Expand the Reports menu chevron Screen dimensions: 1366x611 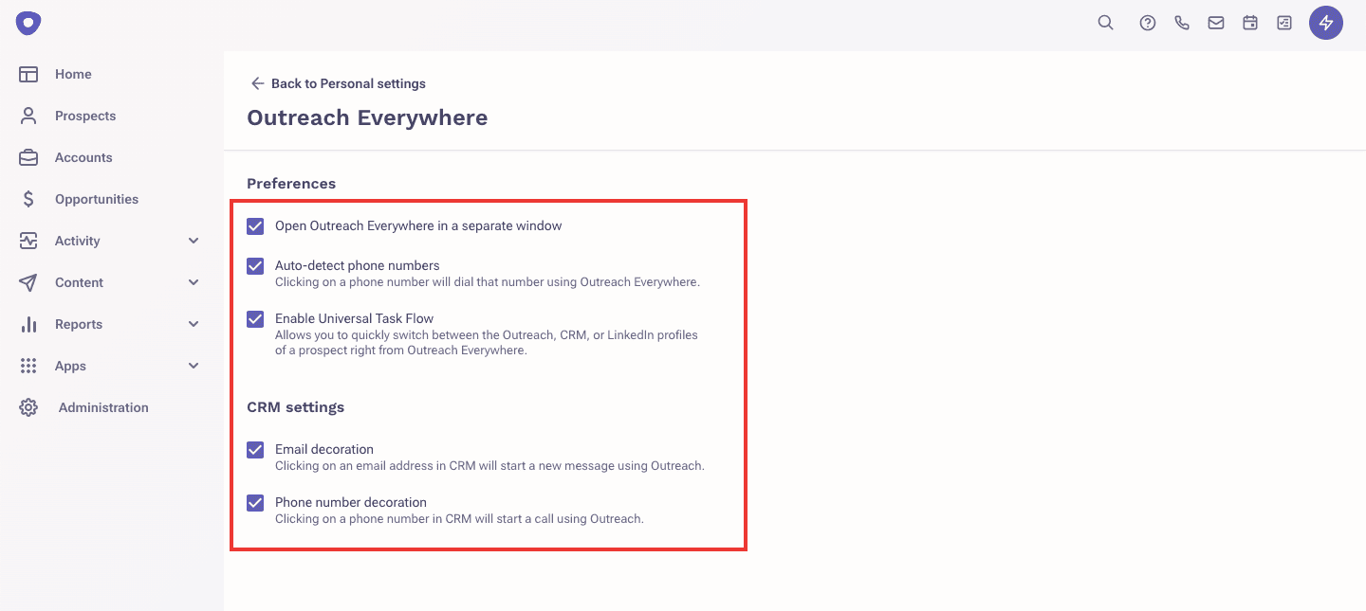[x=194, y=324]
